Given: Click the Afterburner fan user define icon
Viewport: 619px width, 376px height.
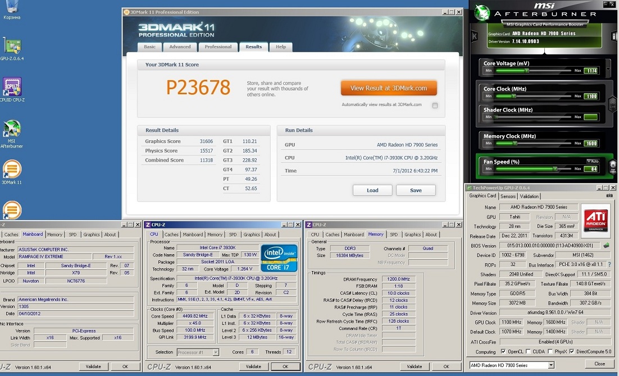Looking at the screenshot, I should click(613, 167).
